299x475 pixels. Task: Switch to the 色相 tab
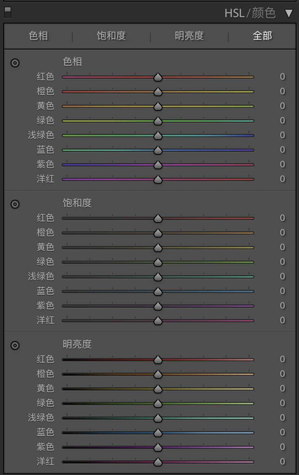click(39, 36)
